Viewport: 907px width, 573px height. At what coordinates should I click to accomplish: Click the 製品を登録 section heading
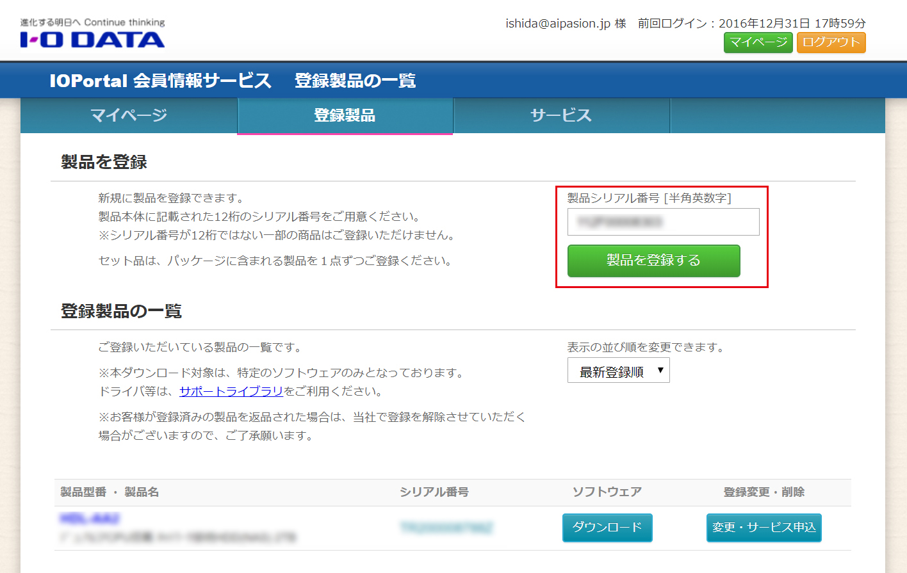pyautogui.click(x=104, y=162)
